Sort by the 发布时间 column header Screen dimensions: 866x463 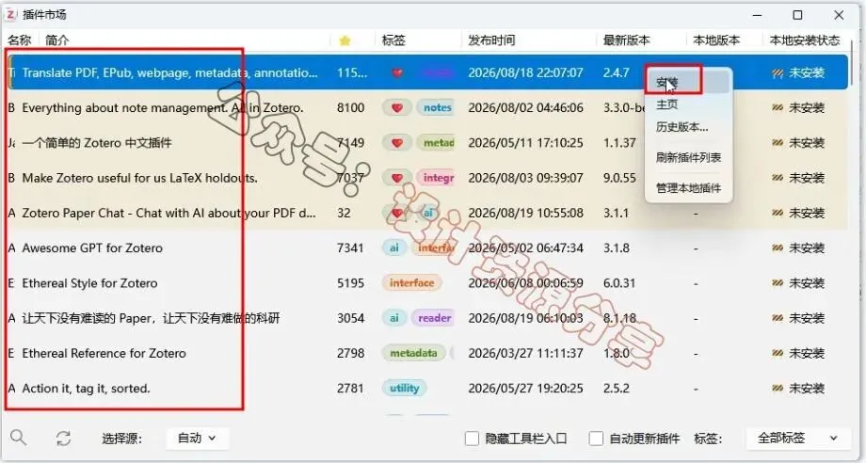click(x=491, y=40)
